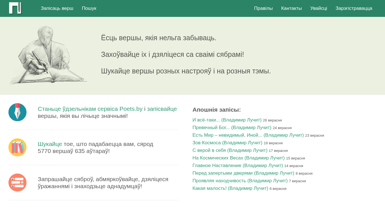Open the Пошук search page
The image size is (385, 216).
tap(89, 8)
